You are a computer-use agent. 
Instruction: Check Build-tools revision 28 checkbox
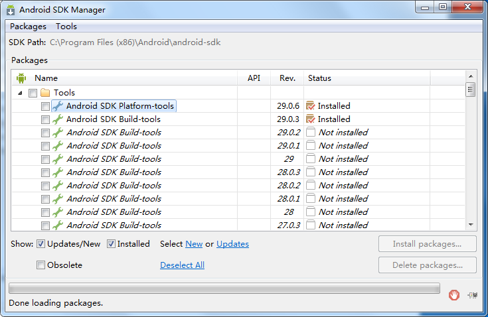[45, 213]
